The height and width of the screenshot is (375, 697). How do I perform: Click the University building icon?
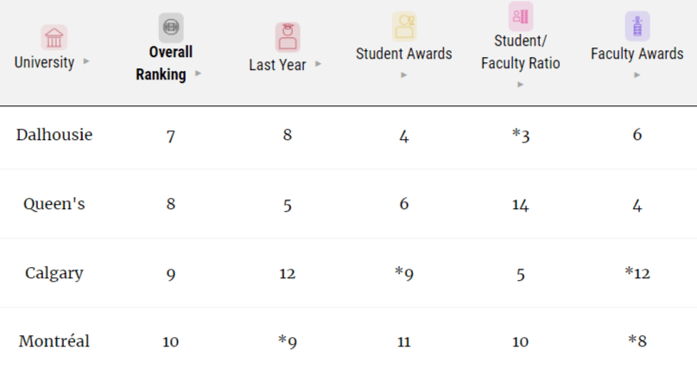(54, 37)
